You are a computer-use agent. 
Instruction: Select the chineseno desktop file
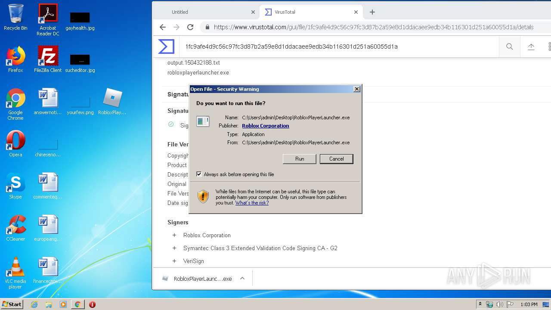(x=48, y=148)
